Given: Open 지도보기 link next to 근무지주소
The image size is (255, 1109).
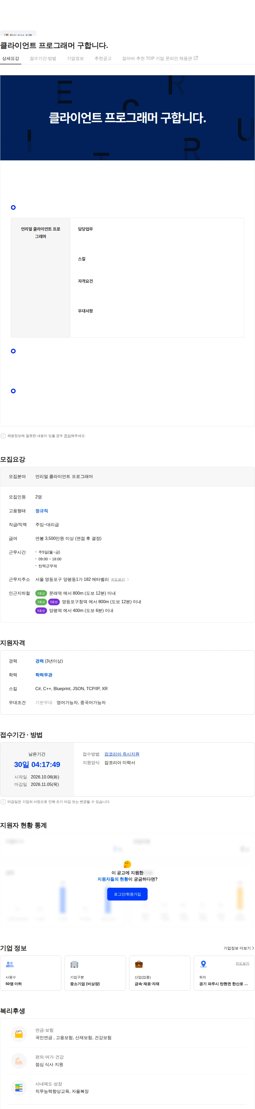Looking at the screenshot, I should click(x=118, y=579).
